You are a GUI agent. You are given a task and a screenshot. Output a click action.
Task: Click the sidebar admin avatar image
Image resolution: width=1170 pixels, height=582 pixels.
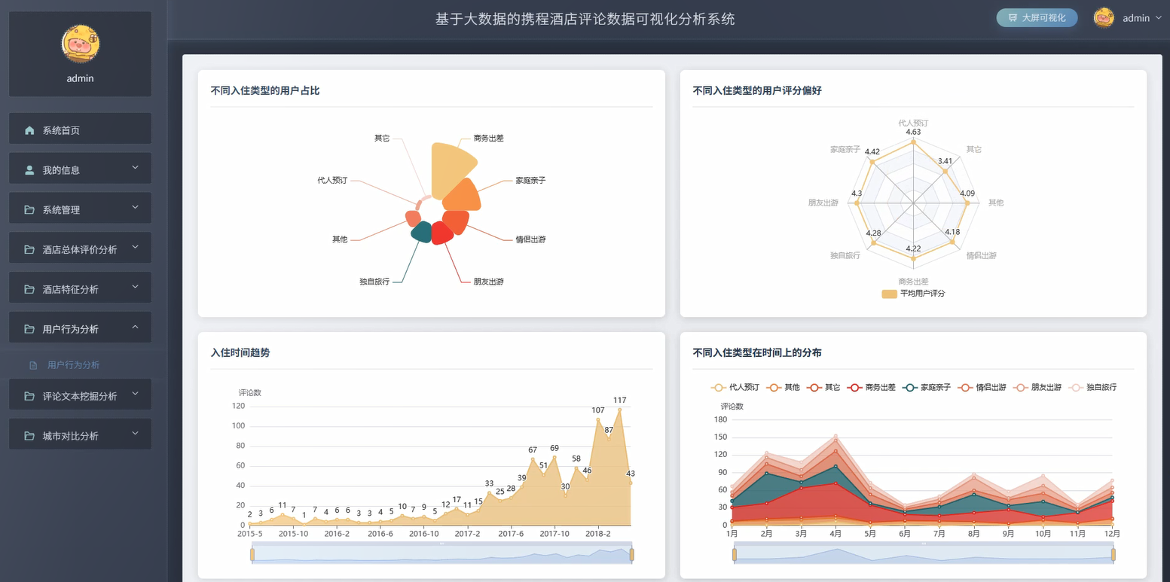click(x=81, y=44)
